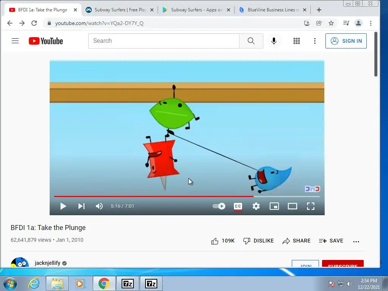
Task: Switch to theater mode
Action: [x=293, y=206]
